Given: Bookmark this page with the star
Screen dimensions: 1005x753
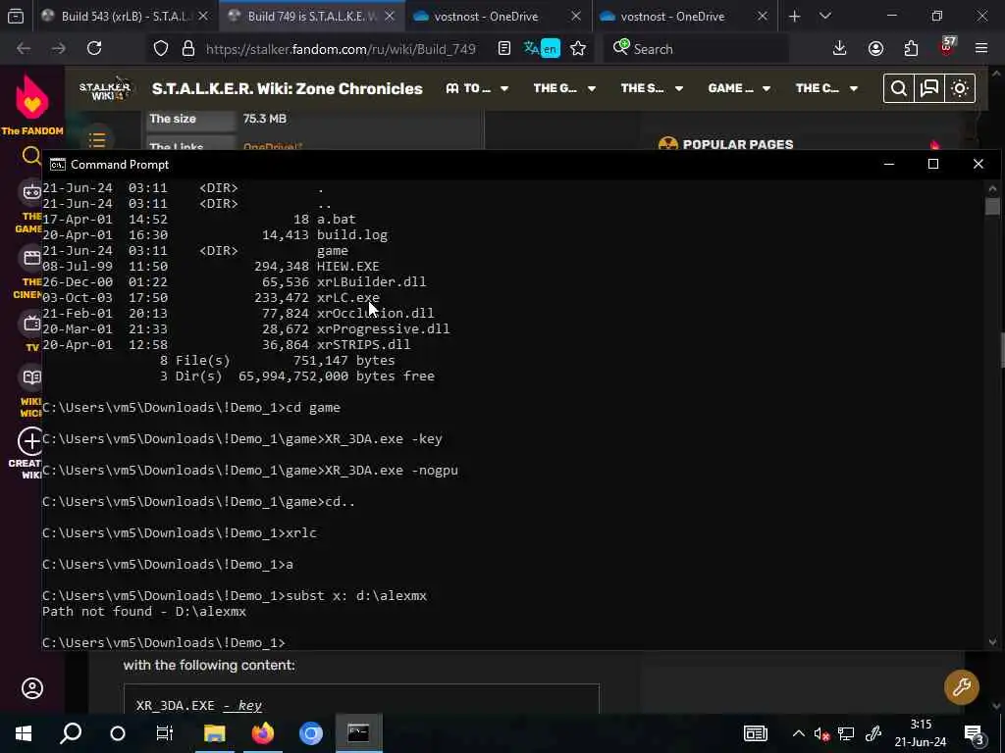Looking at the screenshot, I should pyautogui.click(x=578, y=49).
